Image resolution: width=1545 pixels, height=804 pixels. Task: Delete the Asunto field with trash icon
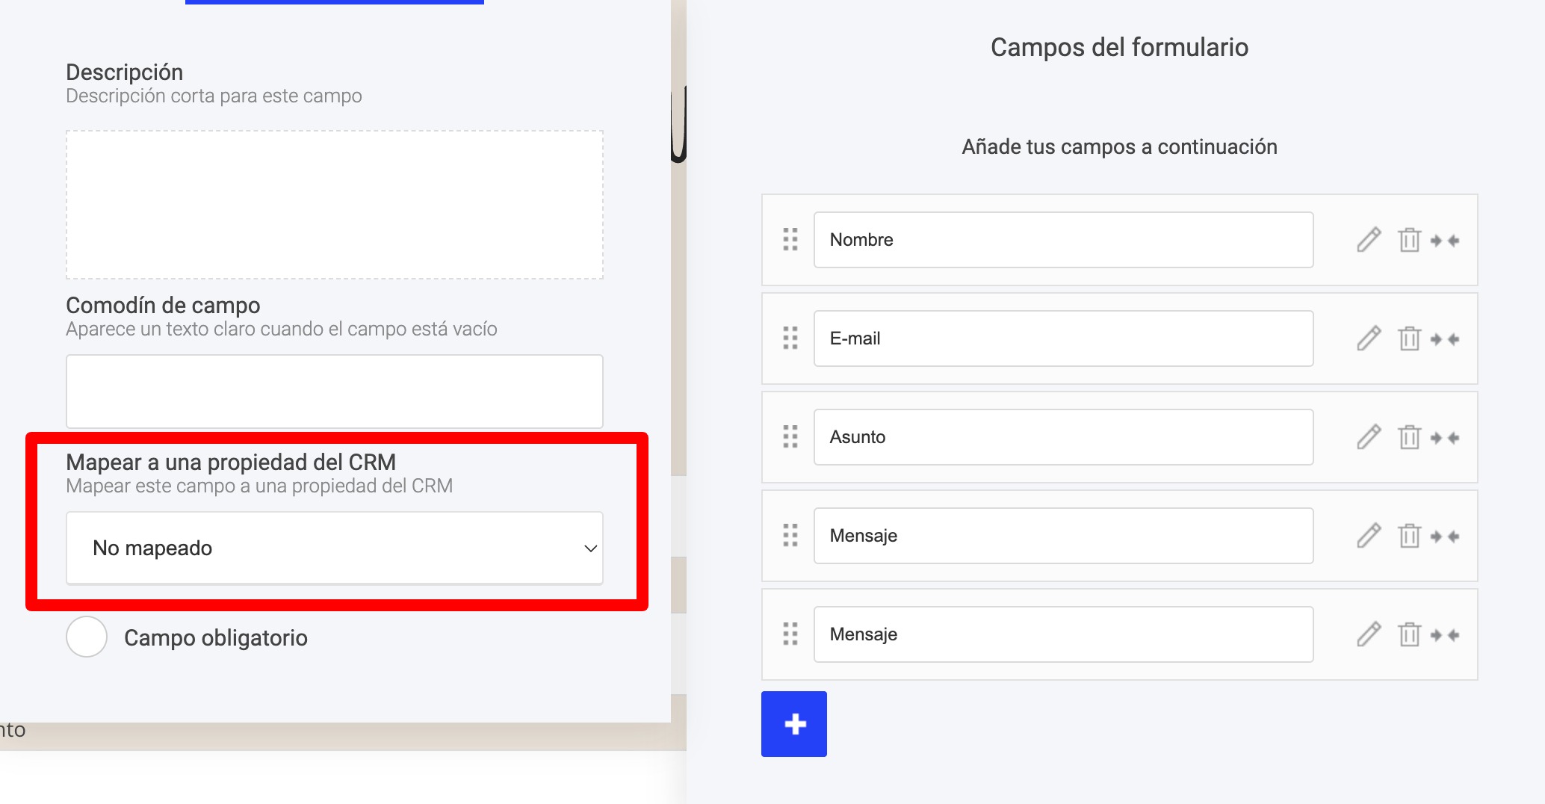pyautogui.click(x=1409, y=437)
